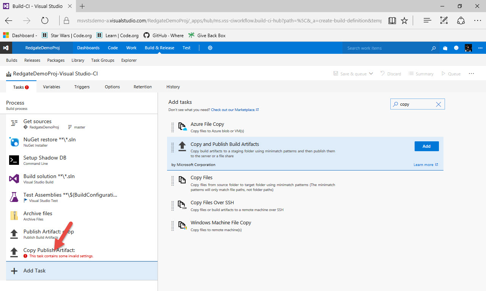Image resolution: width=486 pixels, height=291 pixels.
Task: Click the Discard button
Action: [391, 74]
